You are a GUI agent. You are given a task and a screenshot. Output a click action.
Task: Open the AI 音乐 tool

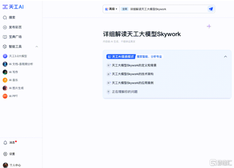tap(13, 80)
